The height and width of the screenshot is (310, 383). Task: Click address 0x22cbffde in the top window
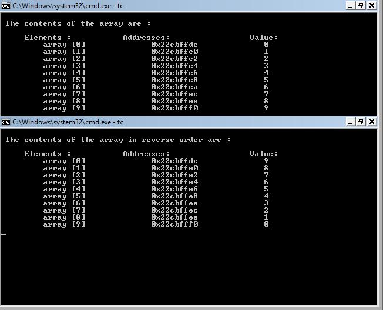pos(174,45)
